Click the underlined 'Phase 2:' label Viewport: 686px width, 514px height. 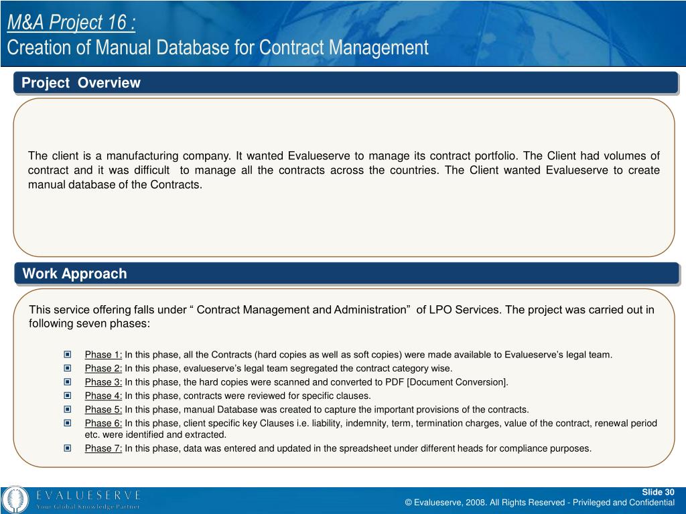(x=103, y=368)
